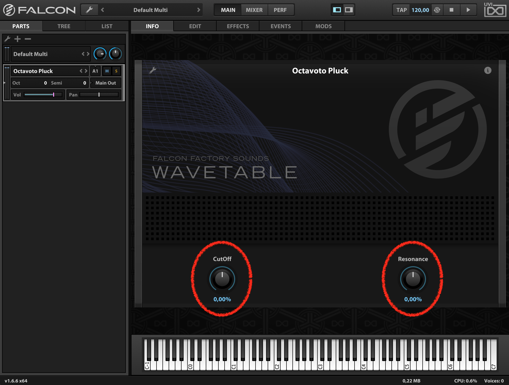Select the EVENTS tab
This screenshot has width=509, height=385.
pyautogui.click(x=281, y=26)
